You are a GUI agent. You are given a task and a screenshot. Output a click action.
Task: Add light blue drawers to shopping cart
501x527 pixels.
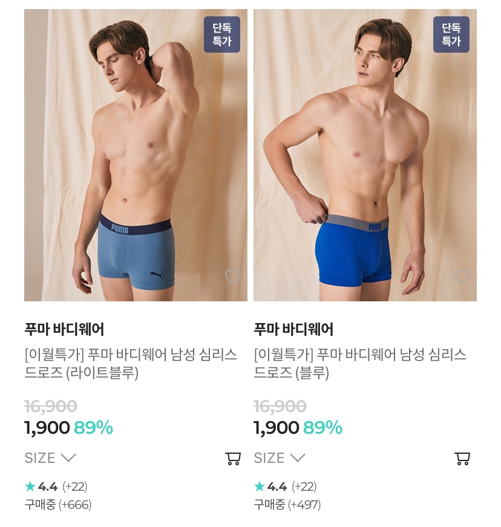tap(233, 459)
